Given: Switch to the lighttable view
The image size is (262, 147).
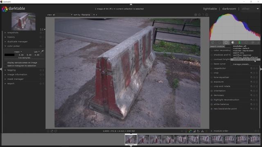Looking at the screenshot, I should [210, 9].
